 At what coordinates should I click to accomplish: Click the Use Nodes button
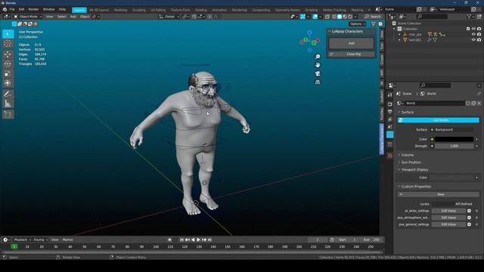click(x=439, y=120)
